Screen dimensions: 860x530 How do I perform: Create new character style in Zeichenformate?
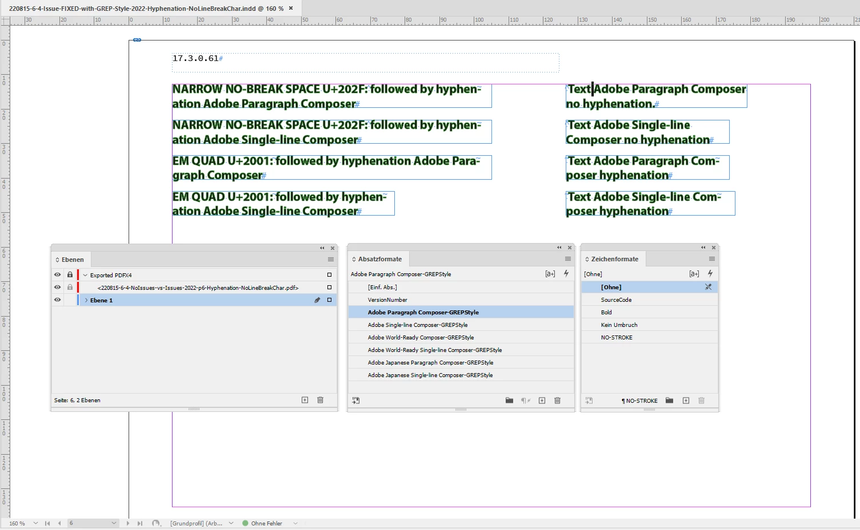(x=686, y=400)
